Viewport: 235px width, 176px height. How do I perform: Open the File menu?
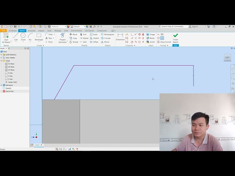point(3,31)
